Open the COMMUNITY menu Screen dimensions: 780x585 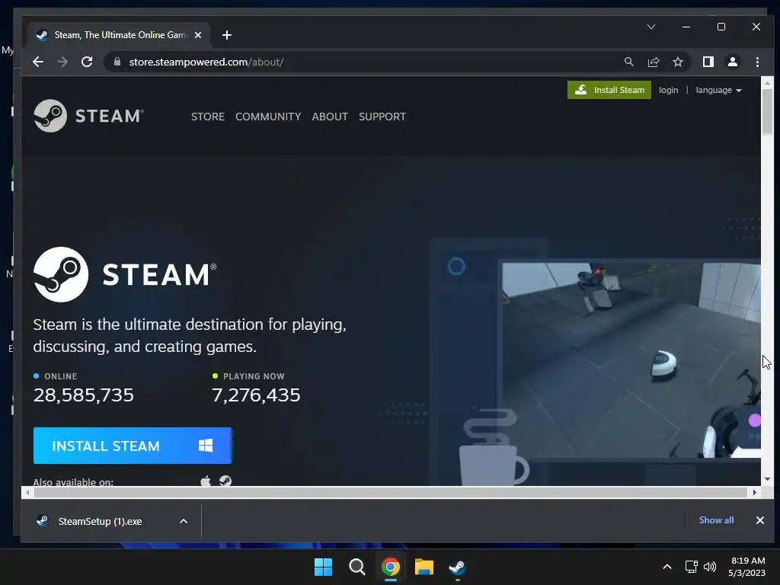coord(268,117)
